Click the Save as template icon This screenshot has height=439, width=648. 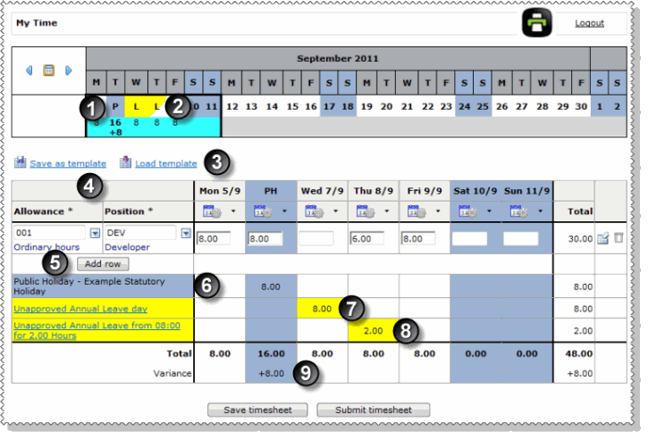coord(21,162)
